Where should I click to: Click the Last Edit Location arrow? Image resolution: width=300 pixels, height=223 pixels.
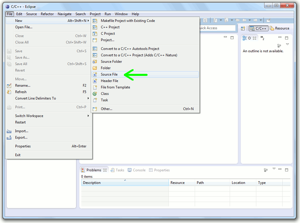[237, 20]
